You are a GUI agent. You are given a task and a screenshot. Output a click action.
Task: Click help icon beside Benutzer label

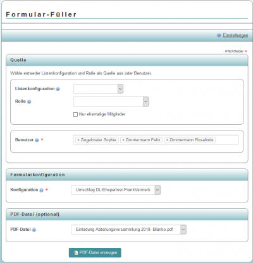(37, 140)
